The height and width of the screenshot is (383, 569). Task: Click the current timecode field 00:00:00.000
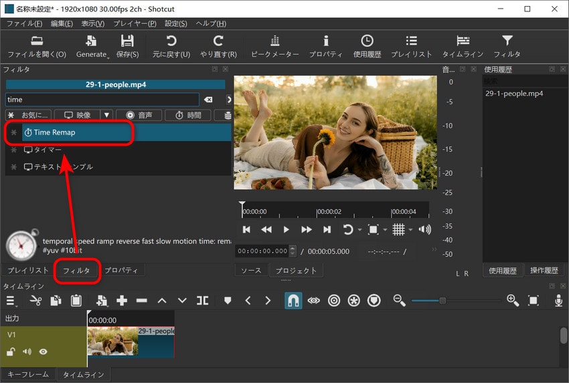coord(262,251)
